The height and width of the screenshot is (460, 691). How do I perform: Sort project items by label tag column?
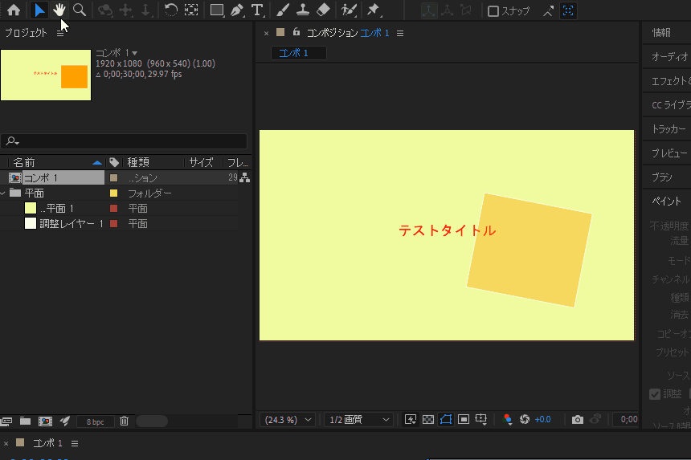tap(114, 162)
